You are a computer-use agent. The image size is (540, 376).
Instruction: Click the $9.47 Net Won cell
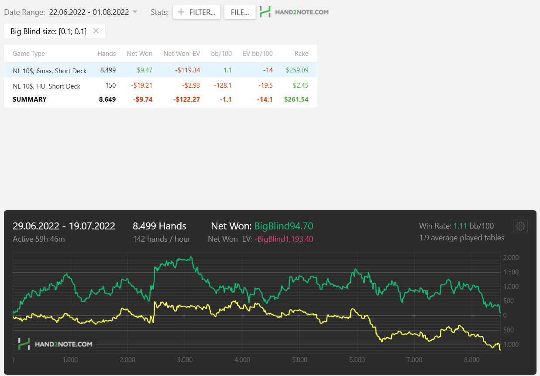click(x=144, y=70)
